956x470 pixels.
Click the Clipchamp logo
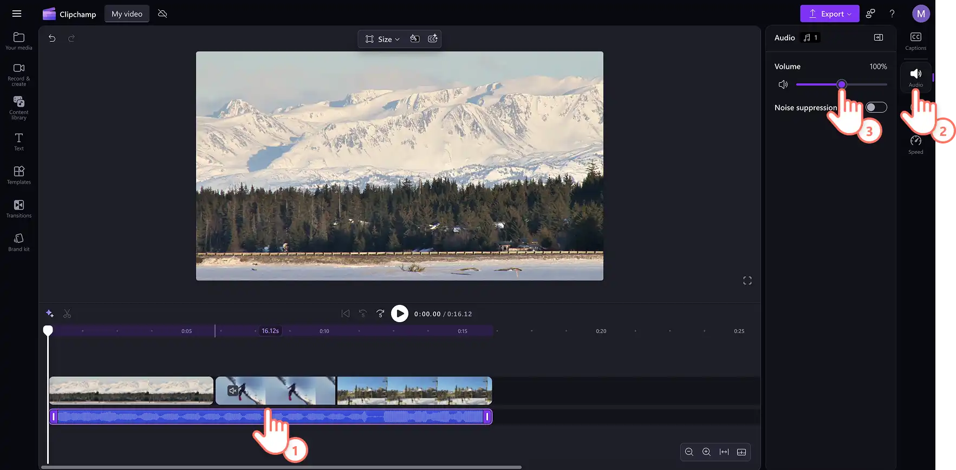(69, 14)
